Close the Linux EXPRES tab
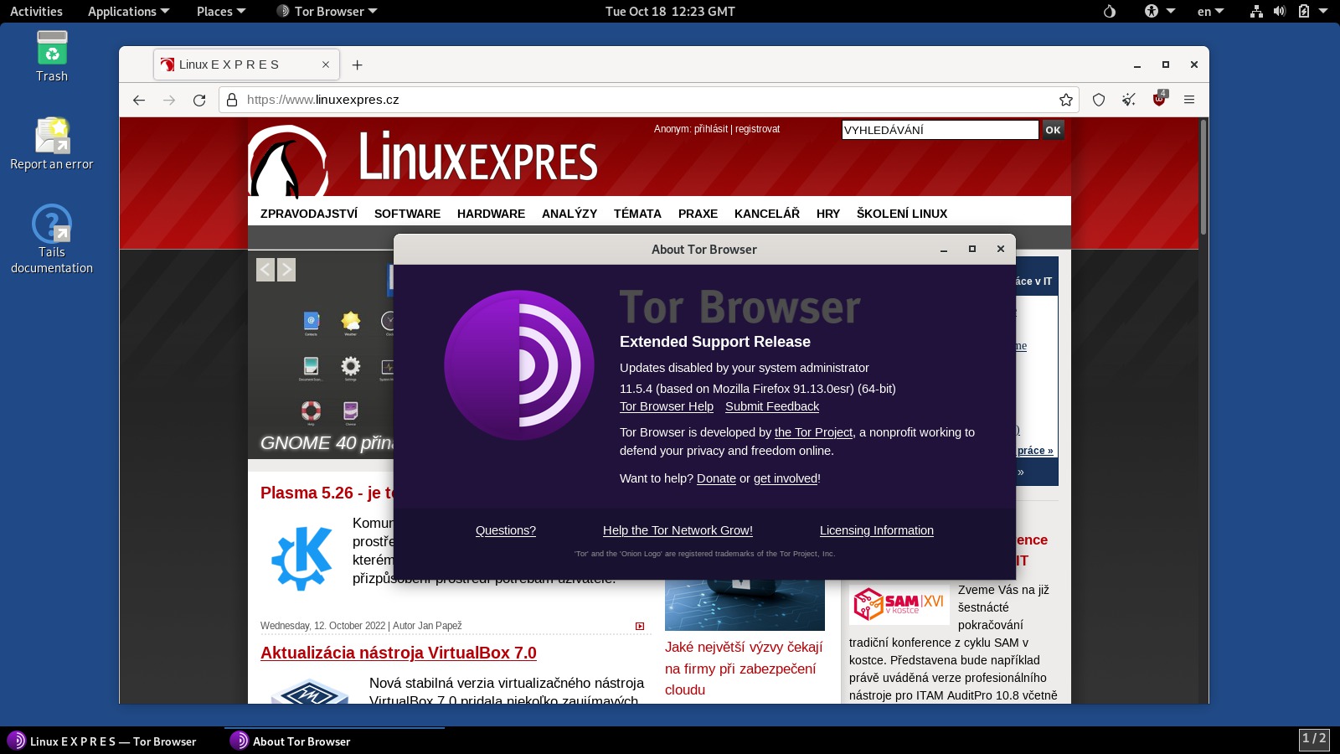Image resolution: width=1340 pixels, height=754 pixels. point(326,65)
